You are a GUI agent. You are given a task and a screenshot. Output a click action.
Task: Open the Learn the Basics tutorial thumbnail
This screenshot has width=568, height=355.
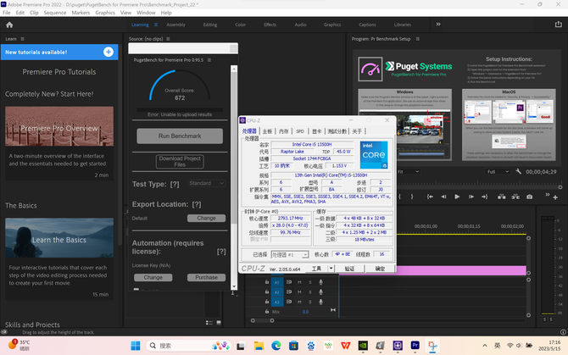pyautogui.click(x=59, y=238)
